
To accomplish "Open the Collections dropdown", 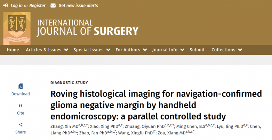I will click(x=226, y=50).
